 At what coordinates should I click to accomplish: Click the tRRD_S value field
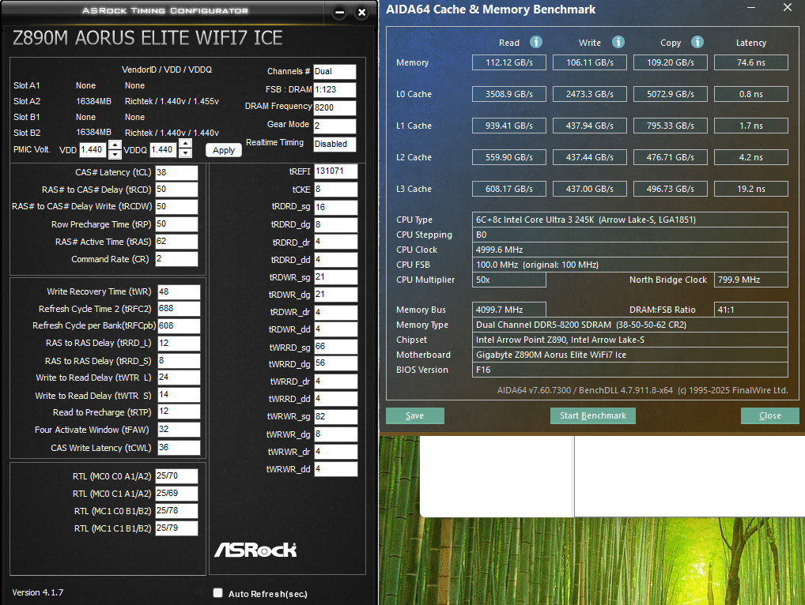click(x=179, y=361)
